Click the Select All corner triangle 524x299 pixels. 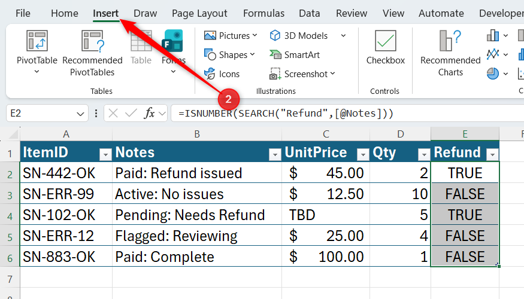13,134
